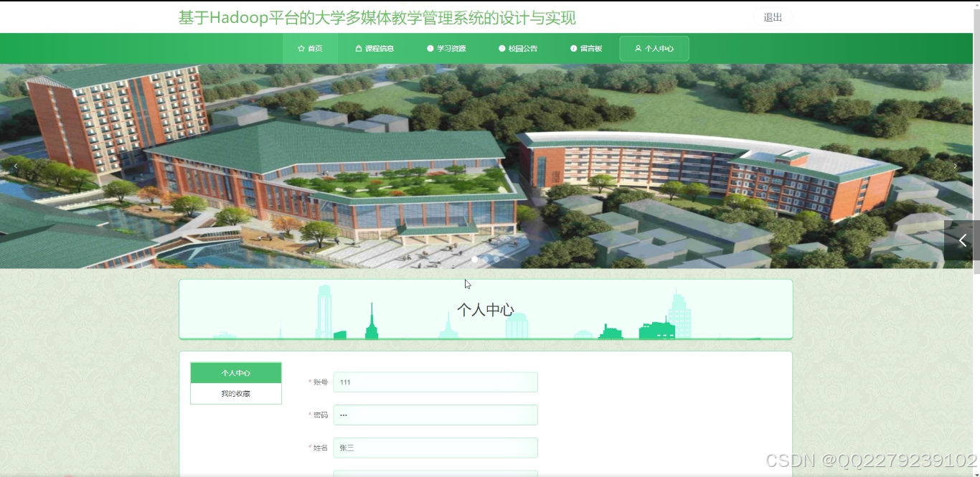The width and height of the screenshot is (980, 477).
Task: Focus the 密码 password field
Action: click(435, 415)
